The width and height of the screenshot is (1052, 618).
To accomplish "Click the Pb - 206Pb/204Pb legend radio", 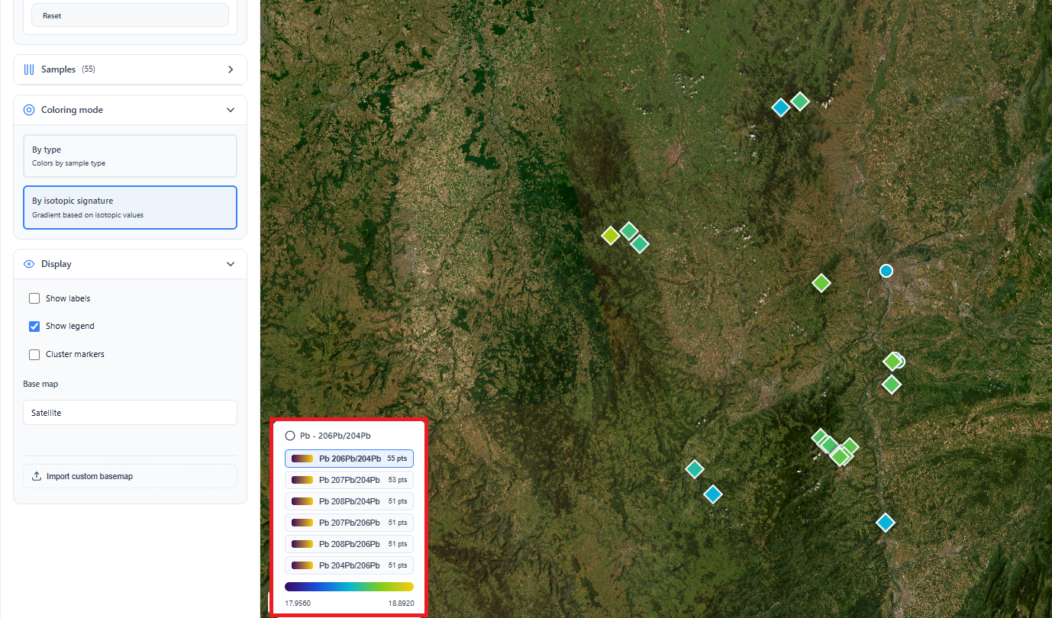I will coord(290,436).
